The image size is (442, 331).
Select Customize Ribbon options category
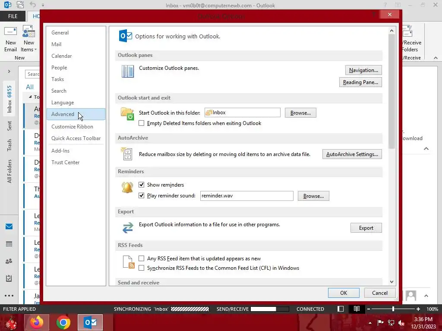(76, 127)
